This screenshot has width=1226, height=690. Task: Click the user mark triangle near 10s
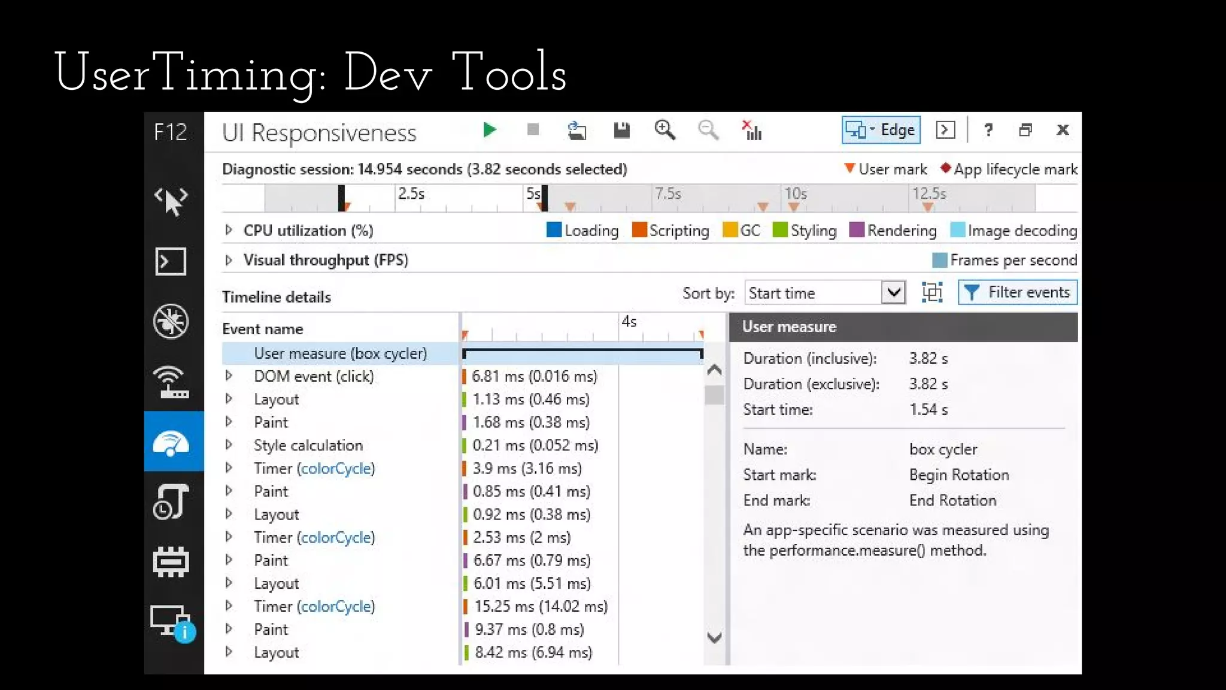pos(794,207)
